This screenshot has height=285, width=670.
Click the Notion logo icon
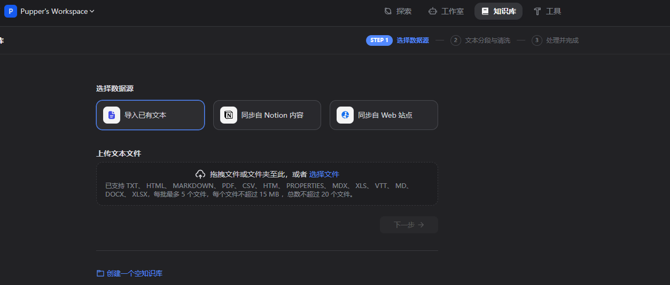click(x=229, y=115)
